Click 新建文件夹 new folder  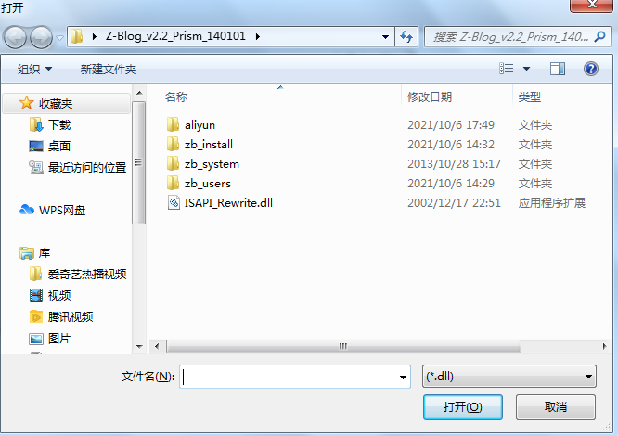(109, 70)
